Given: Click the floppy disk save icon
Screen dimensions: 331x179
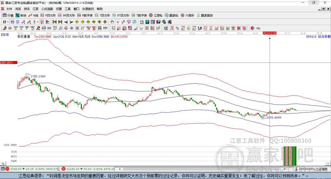Looking at the screenshot, I should (158, 22).
